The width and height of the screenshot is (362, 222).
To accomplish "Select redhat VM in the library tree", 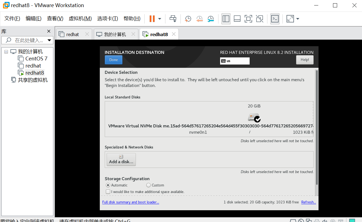I will click(33, 66).
